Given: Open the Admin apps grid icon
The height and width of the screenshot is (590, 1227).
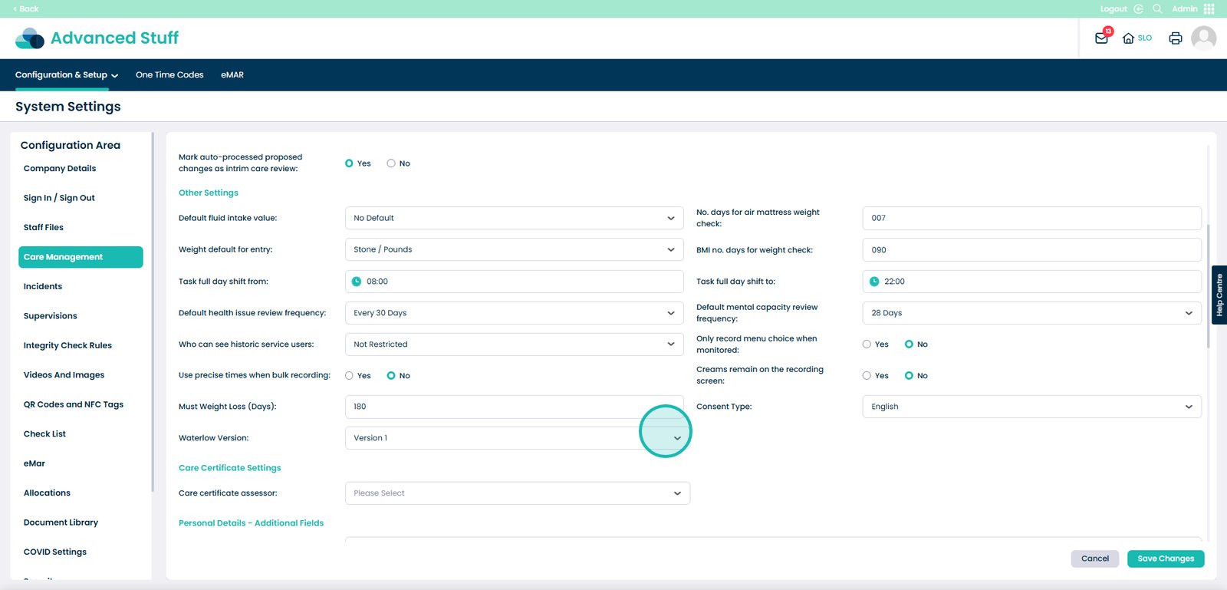Looking at the screenshot, I should 1209,9.
